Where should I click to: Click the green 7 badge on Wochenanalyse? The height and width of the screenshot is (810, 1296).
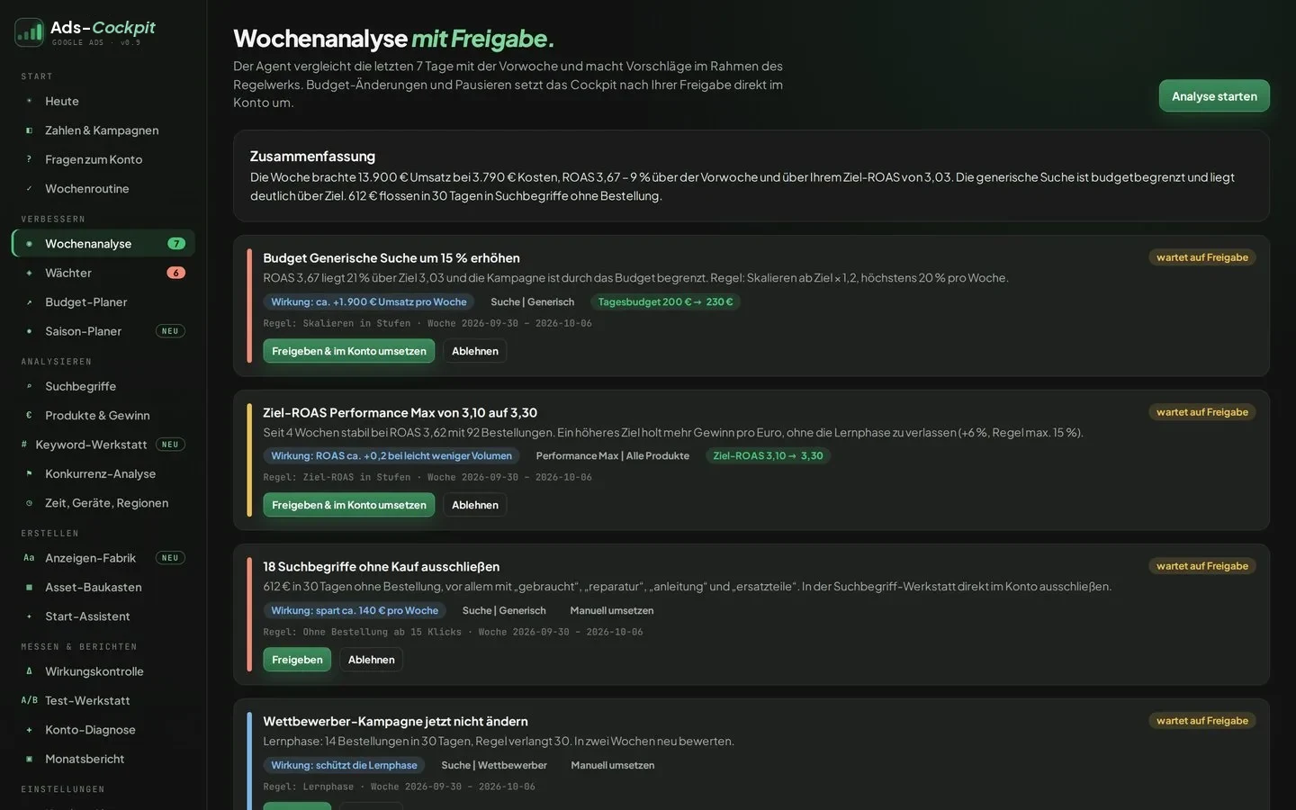[176, 244]
